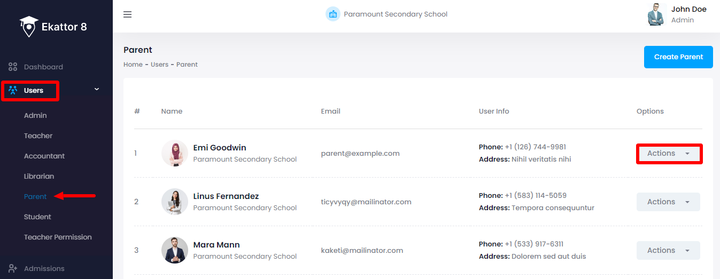Open the Student submenu item
Screen dimensions: 720x279
pyautogui.click(x=37, y=217)
